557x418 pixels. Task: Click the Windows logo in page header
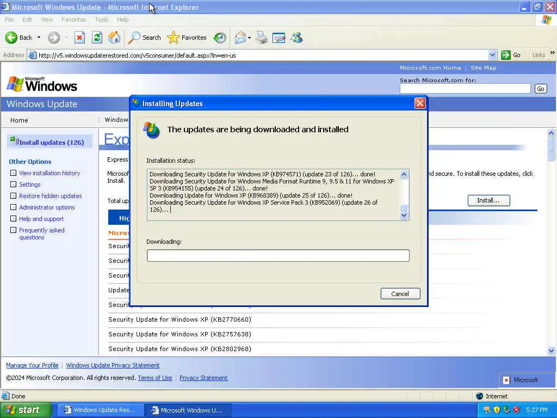pyautogui.click(x=42, y=84)
